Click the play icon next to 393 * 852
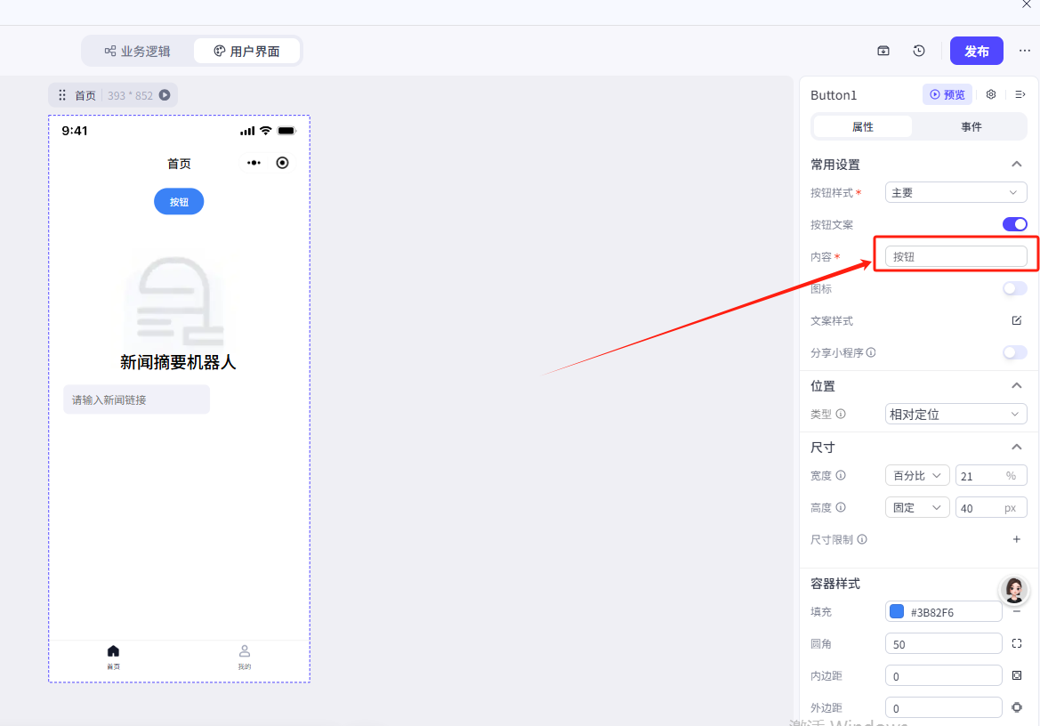The width and height of the screenshot is (1040, 726). click(165, 95)
